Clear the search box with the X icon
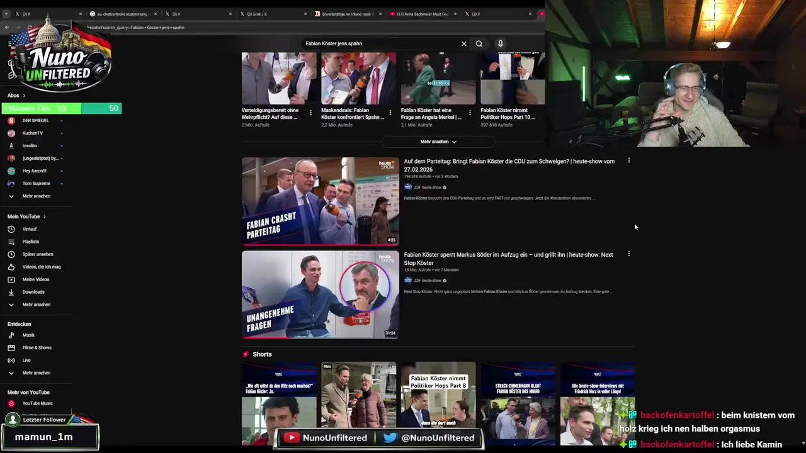This screenshot has width=806, height=453. pos(464,43)
